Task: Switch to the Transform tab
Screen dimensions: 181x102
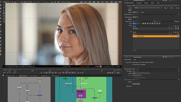Action: click(139, 3)
